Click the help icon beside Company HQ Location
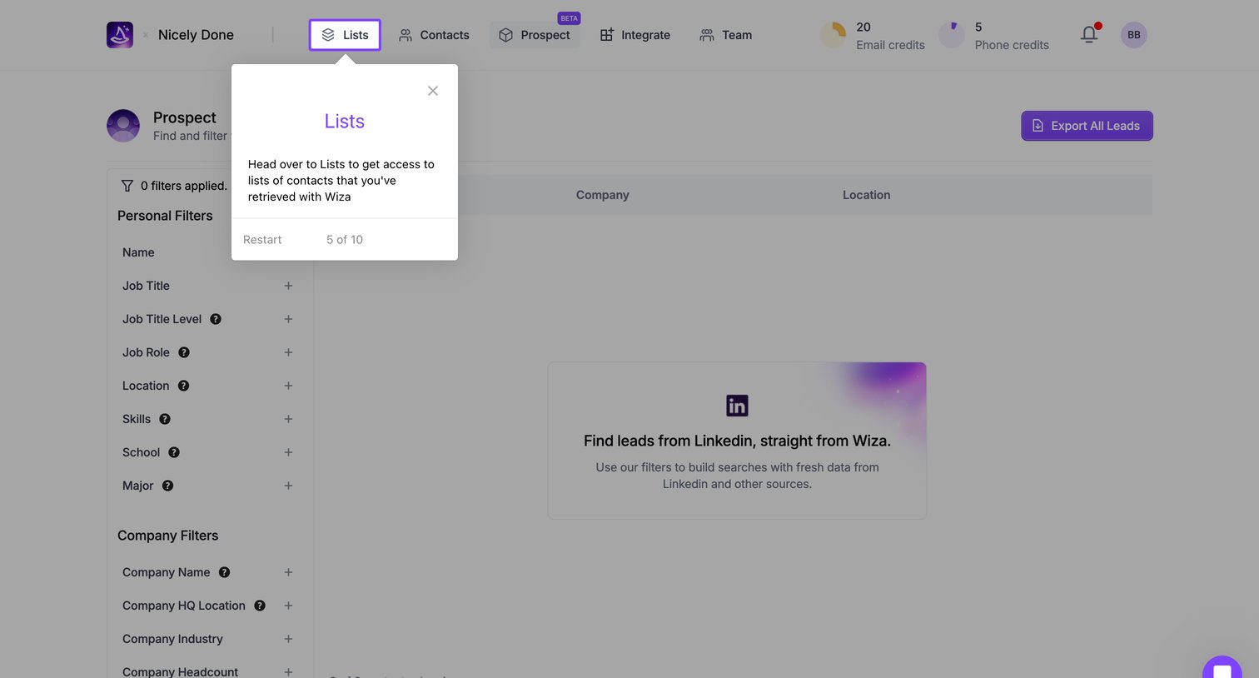This screenshot has width=1259, height=678. (260, 606)
